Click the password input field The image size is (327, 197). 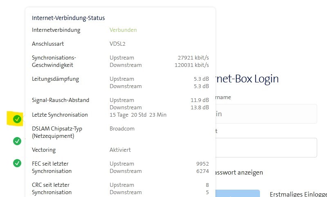266,147
